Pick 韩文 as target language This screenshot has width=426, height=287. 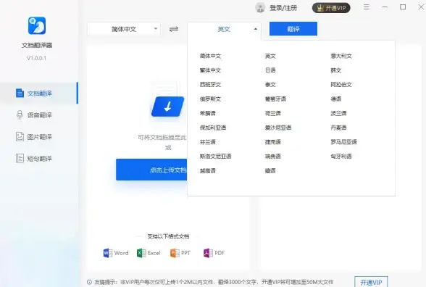coord(336,70)
